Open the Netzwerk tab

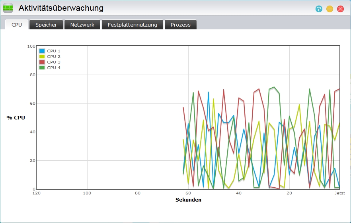[x=82, y=25]
